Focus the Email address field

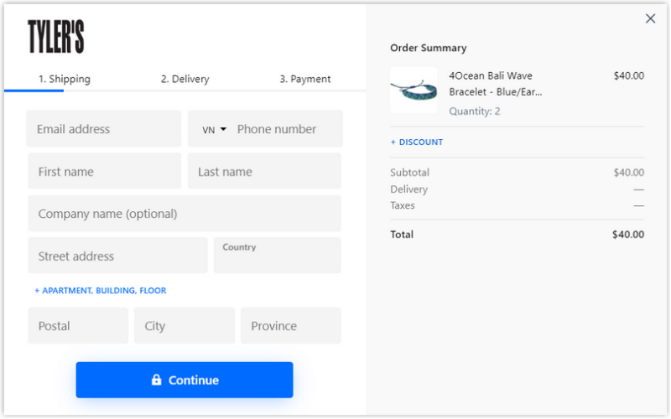click(104, 129)
